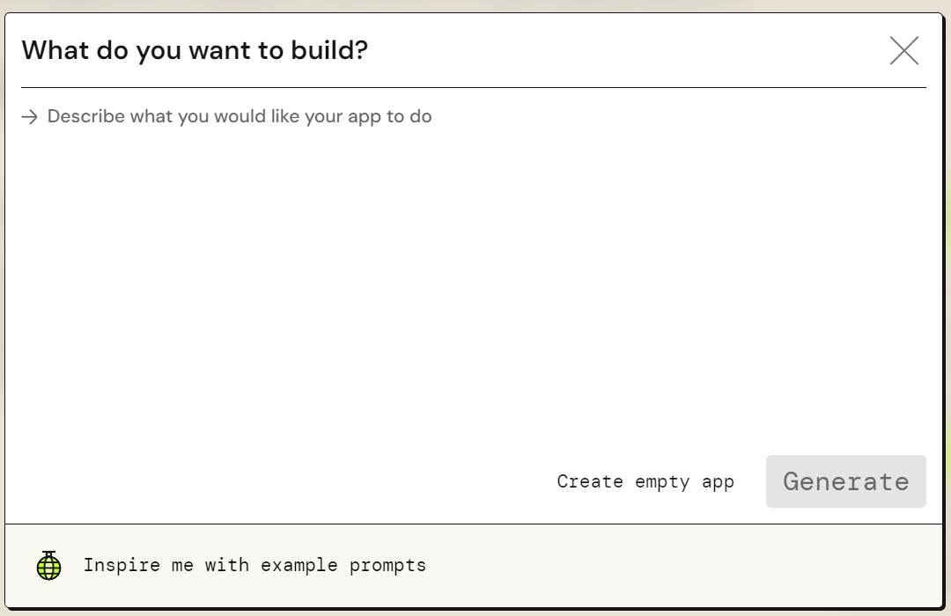Select the Create empty app option
This screenshot has width=951, height=616.
645,481
